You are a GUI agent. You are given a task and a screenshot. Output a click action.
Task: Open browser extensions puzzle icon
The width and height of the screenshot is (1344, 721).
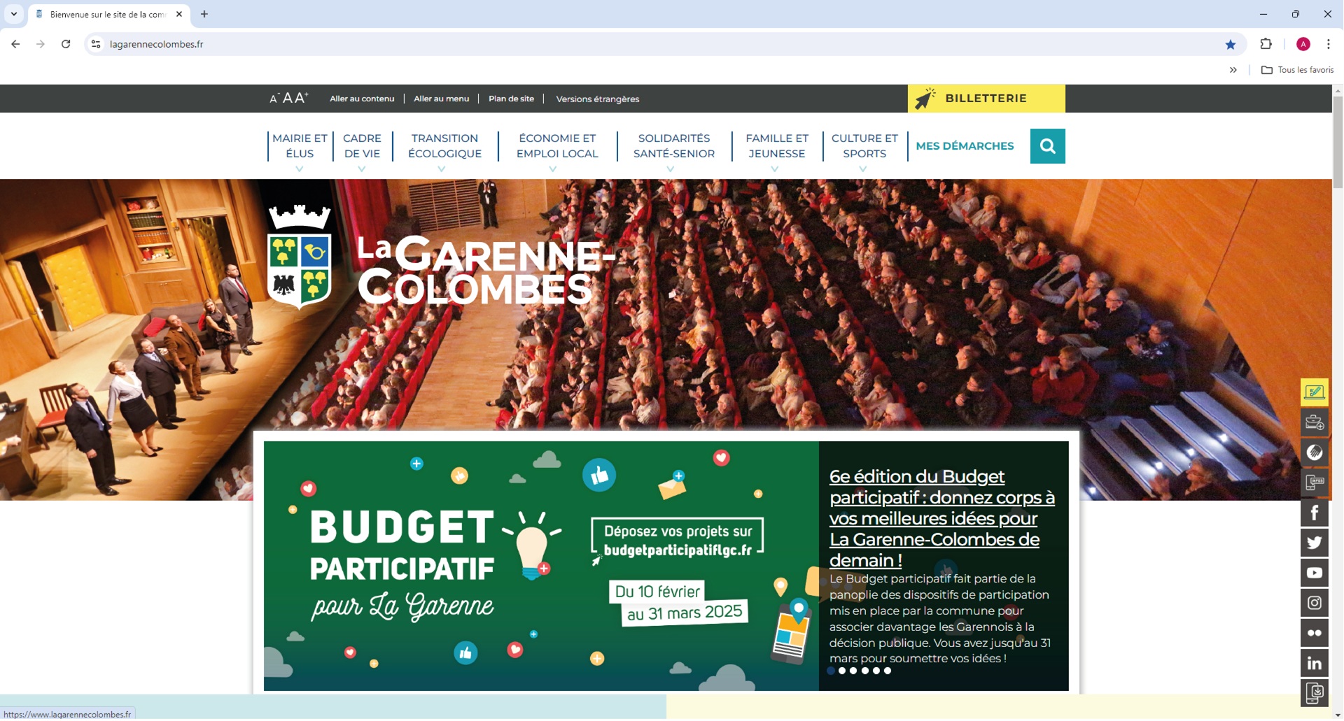(x=1266, y=45)
